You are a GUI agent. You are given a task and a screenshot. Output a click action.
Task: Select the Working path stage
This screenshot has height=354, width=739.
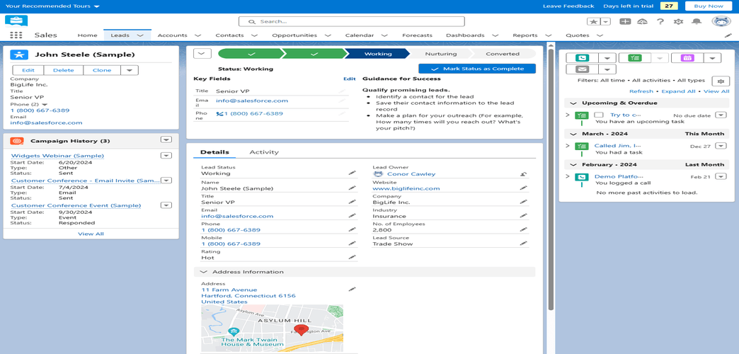[x=377, y=54]
